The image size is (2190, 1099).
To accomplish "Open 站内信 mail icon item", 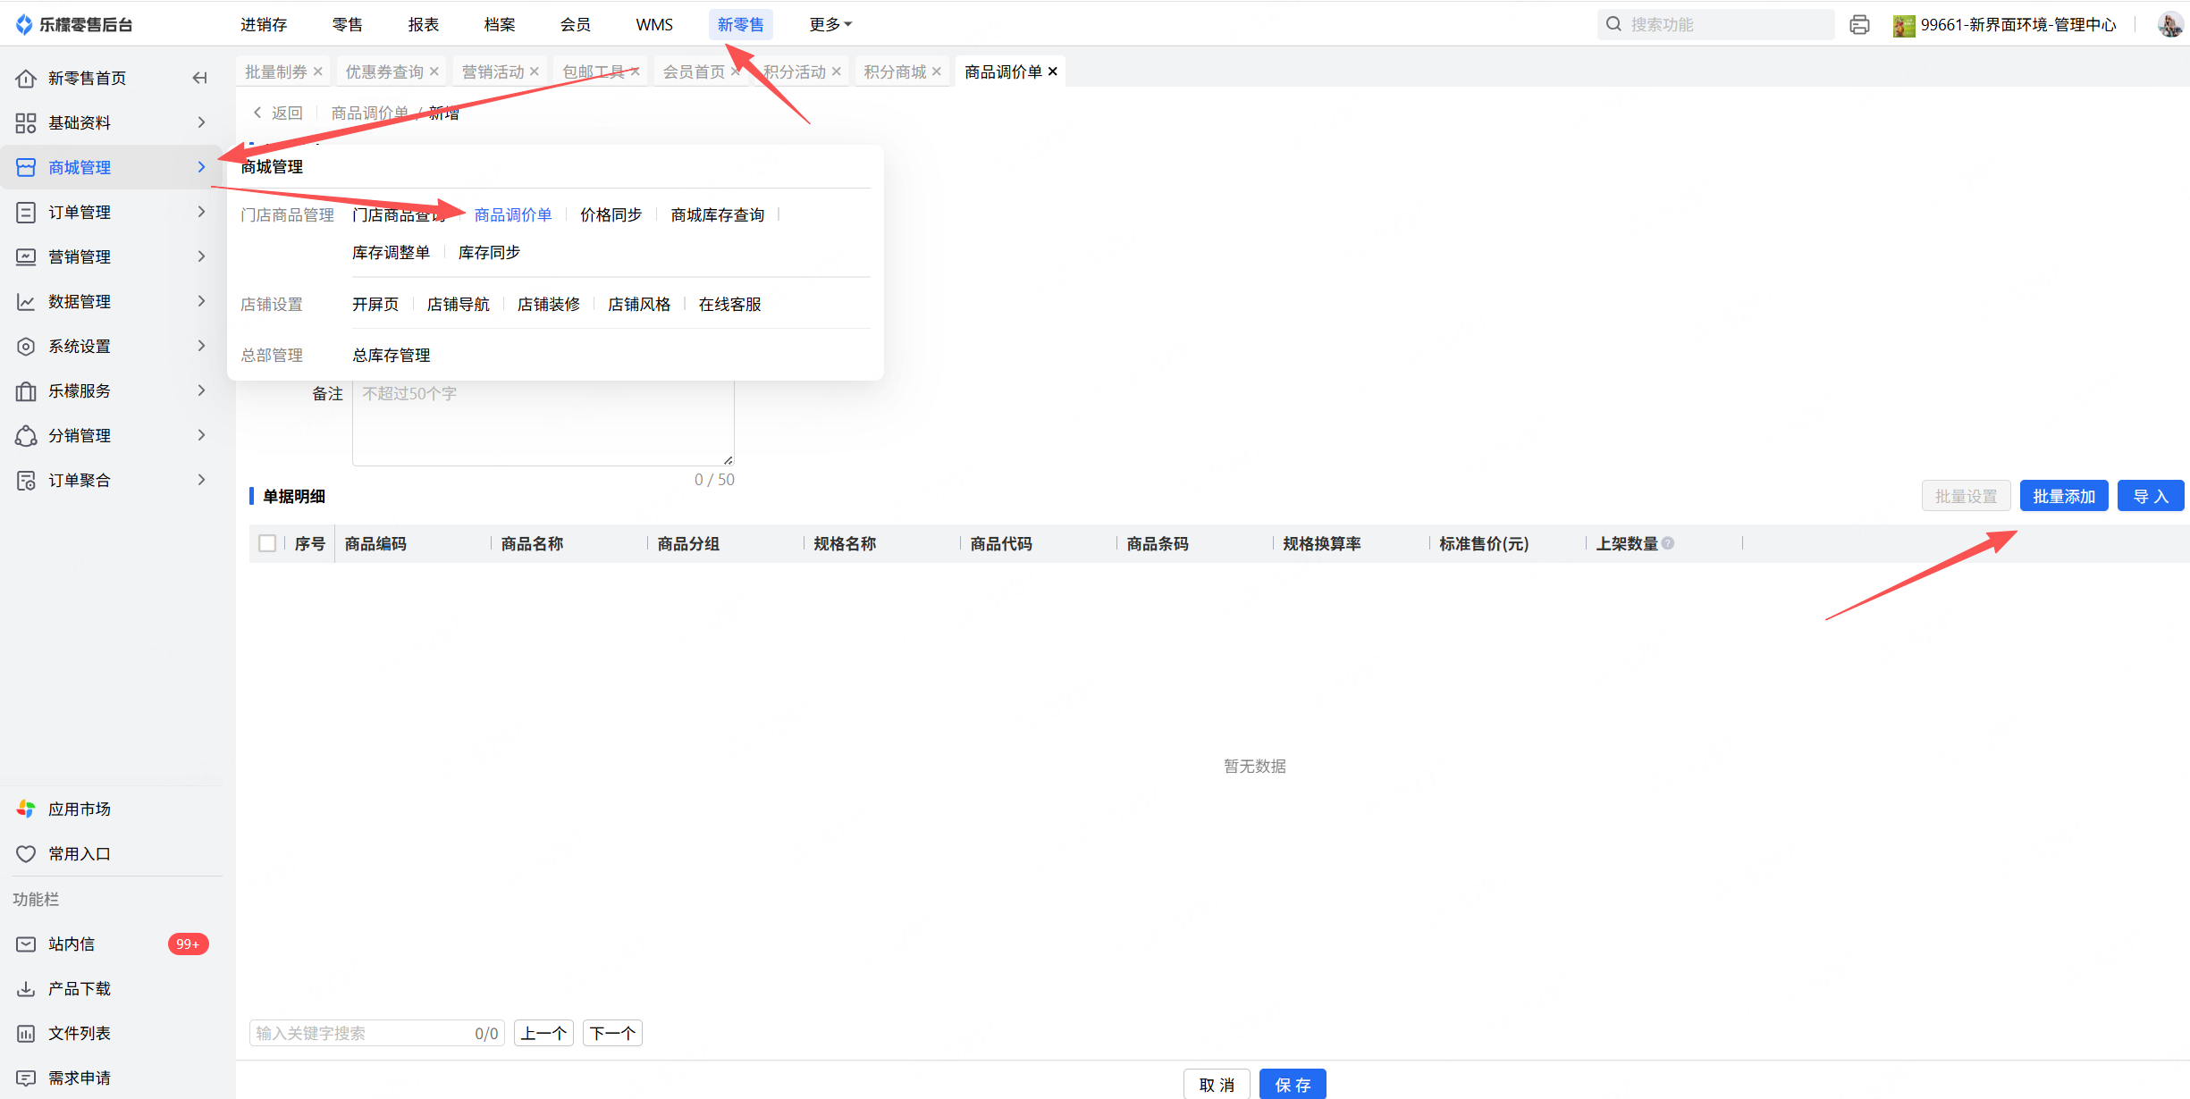I will pos(26,944).
